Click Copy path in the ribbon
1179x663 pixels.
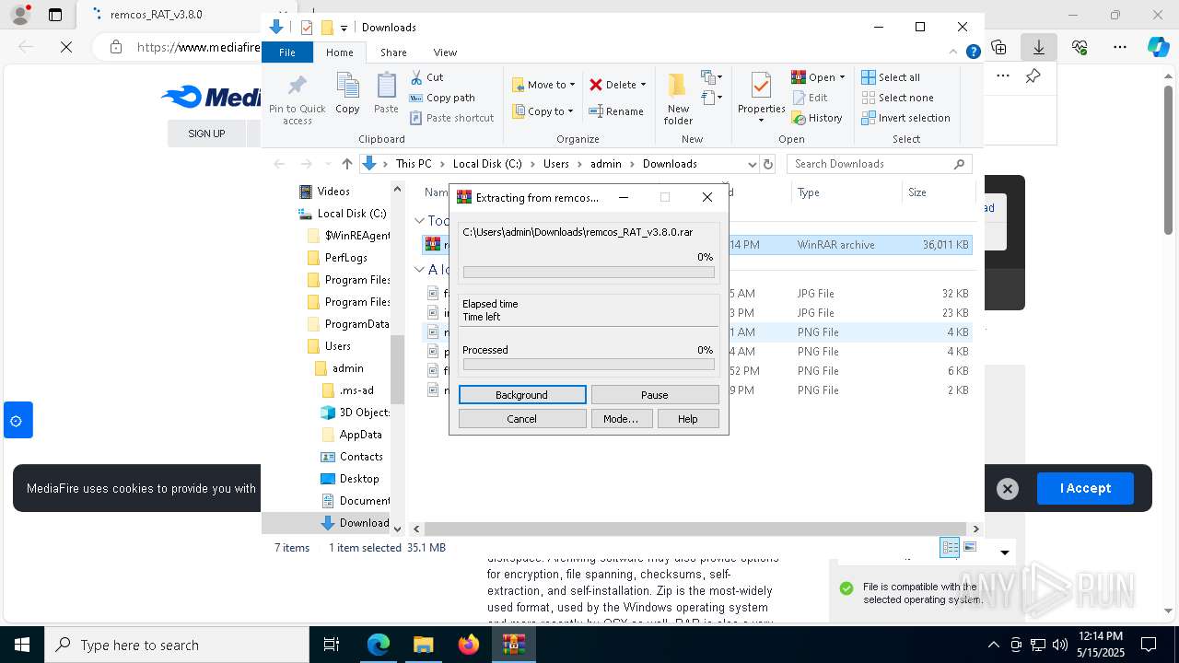442,98
